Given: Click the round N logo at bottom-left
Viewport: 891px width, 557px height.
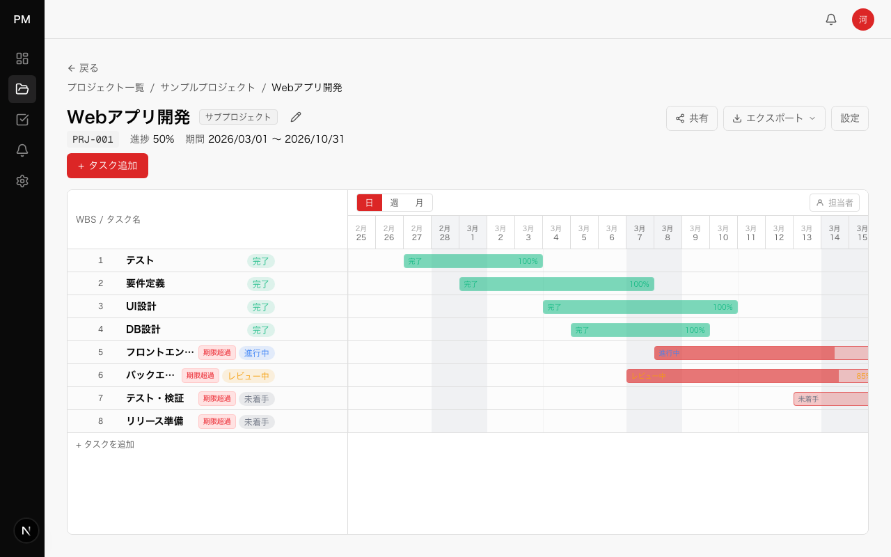Looking at the screenshot, I should coord(26,531).
